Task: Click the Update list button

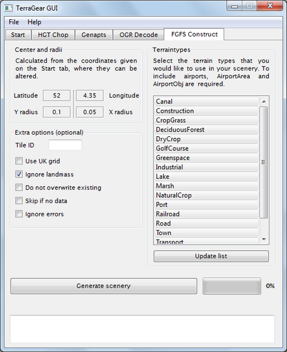Action: [x=211, y=256]
